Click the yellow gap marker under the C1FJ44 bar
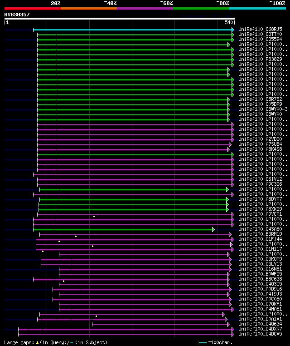 [59, 241]
